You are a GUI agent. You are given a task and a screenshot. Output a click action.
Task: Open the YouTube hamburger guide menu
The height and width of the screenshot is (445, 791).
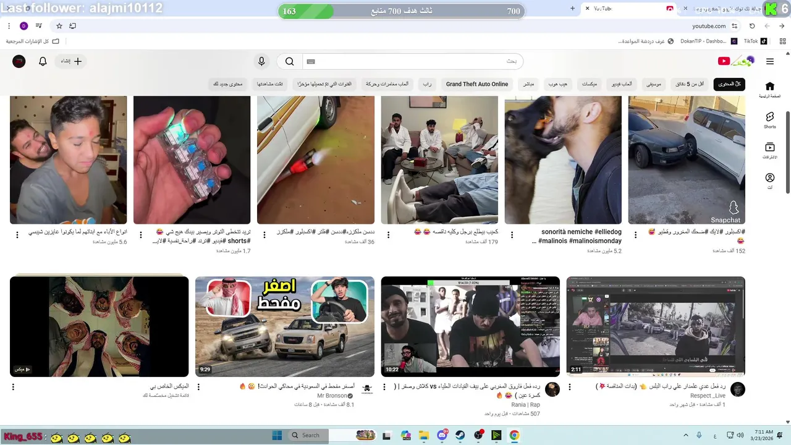pos(769,61)
